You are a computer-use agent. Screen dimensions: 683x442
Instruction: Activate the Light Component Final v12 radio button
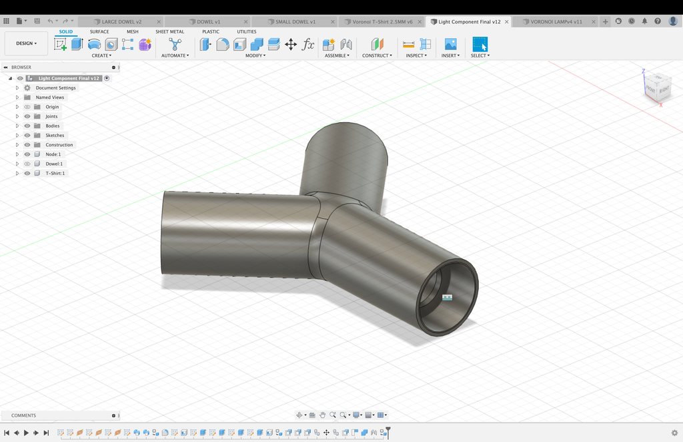107,78
